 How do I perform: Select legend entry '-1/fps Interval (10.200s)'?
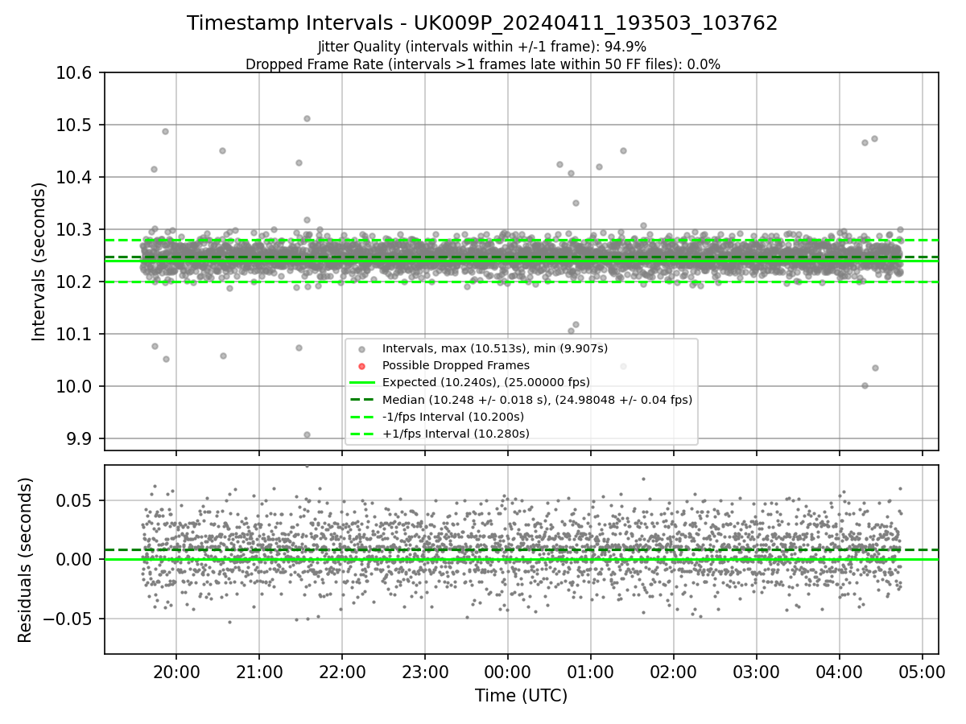point(453,417)
